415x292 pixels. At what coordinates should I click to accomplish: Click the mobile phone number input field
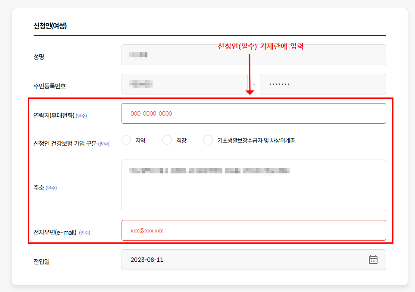[253, 113]
